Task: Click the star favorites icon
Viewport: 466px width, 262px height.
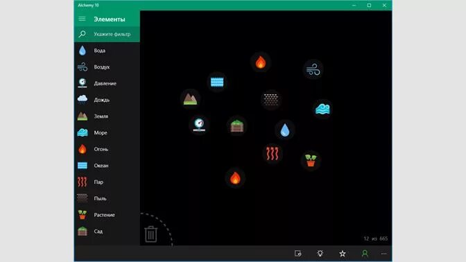Action: [343, 254]
